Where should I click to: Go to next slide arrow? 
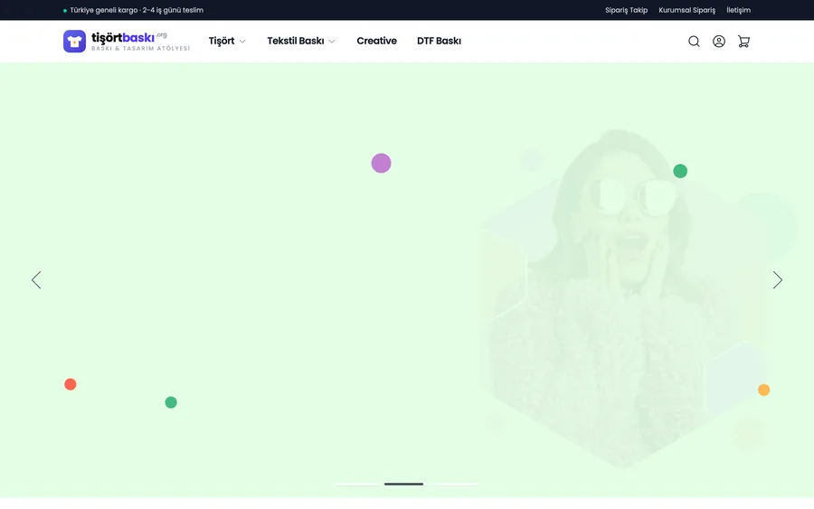pyautogui.click(x=777, y=279)
